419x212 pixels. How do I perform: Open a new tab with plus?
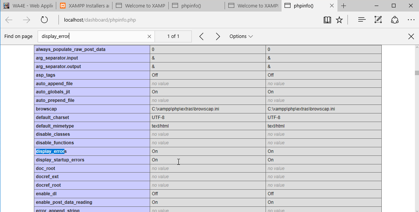pos(343,6)
